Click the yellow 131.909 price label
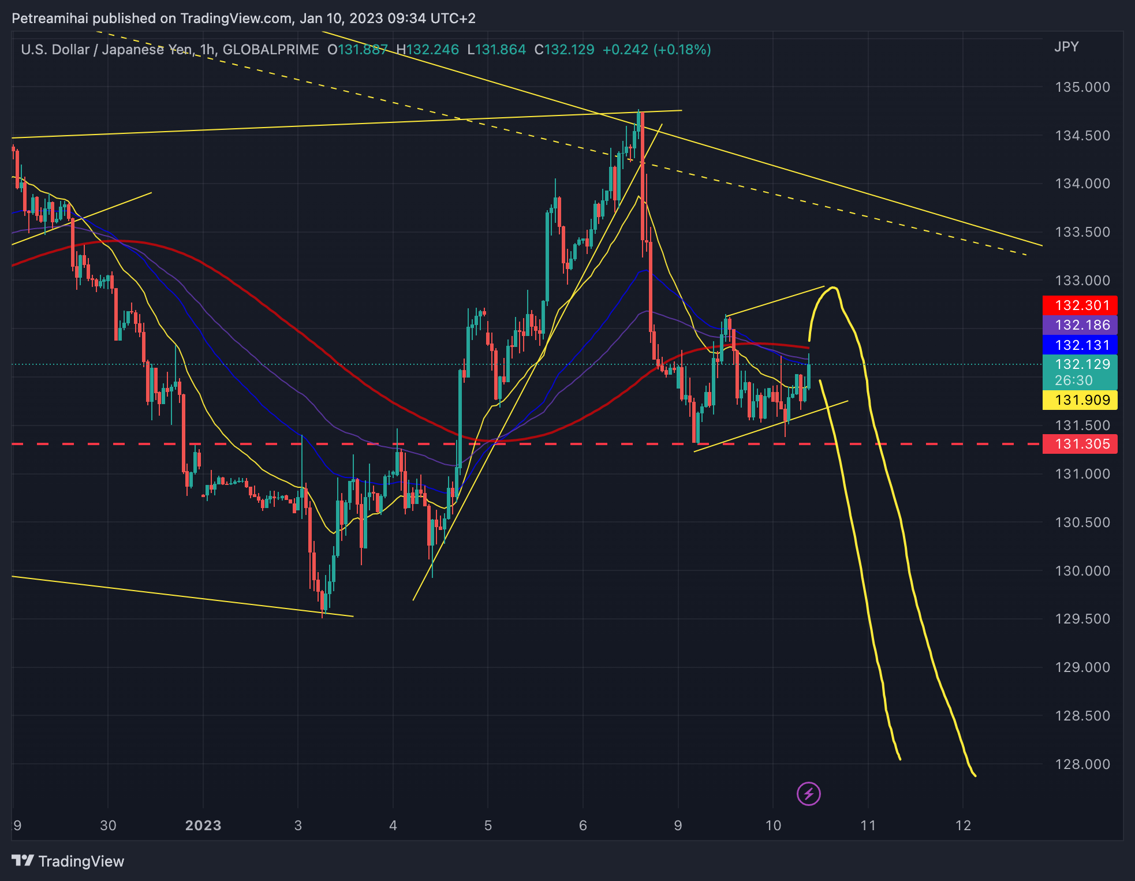1135x881 pixels. pyautogui.click(x=1080, y=400)
